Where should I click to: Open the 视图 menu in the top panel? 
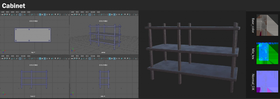pos(3,12)
